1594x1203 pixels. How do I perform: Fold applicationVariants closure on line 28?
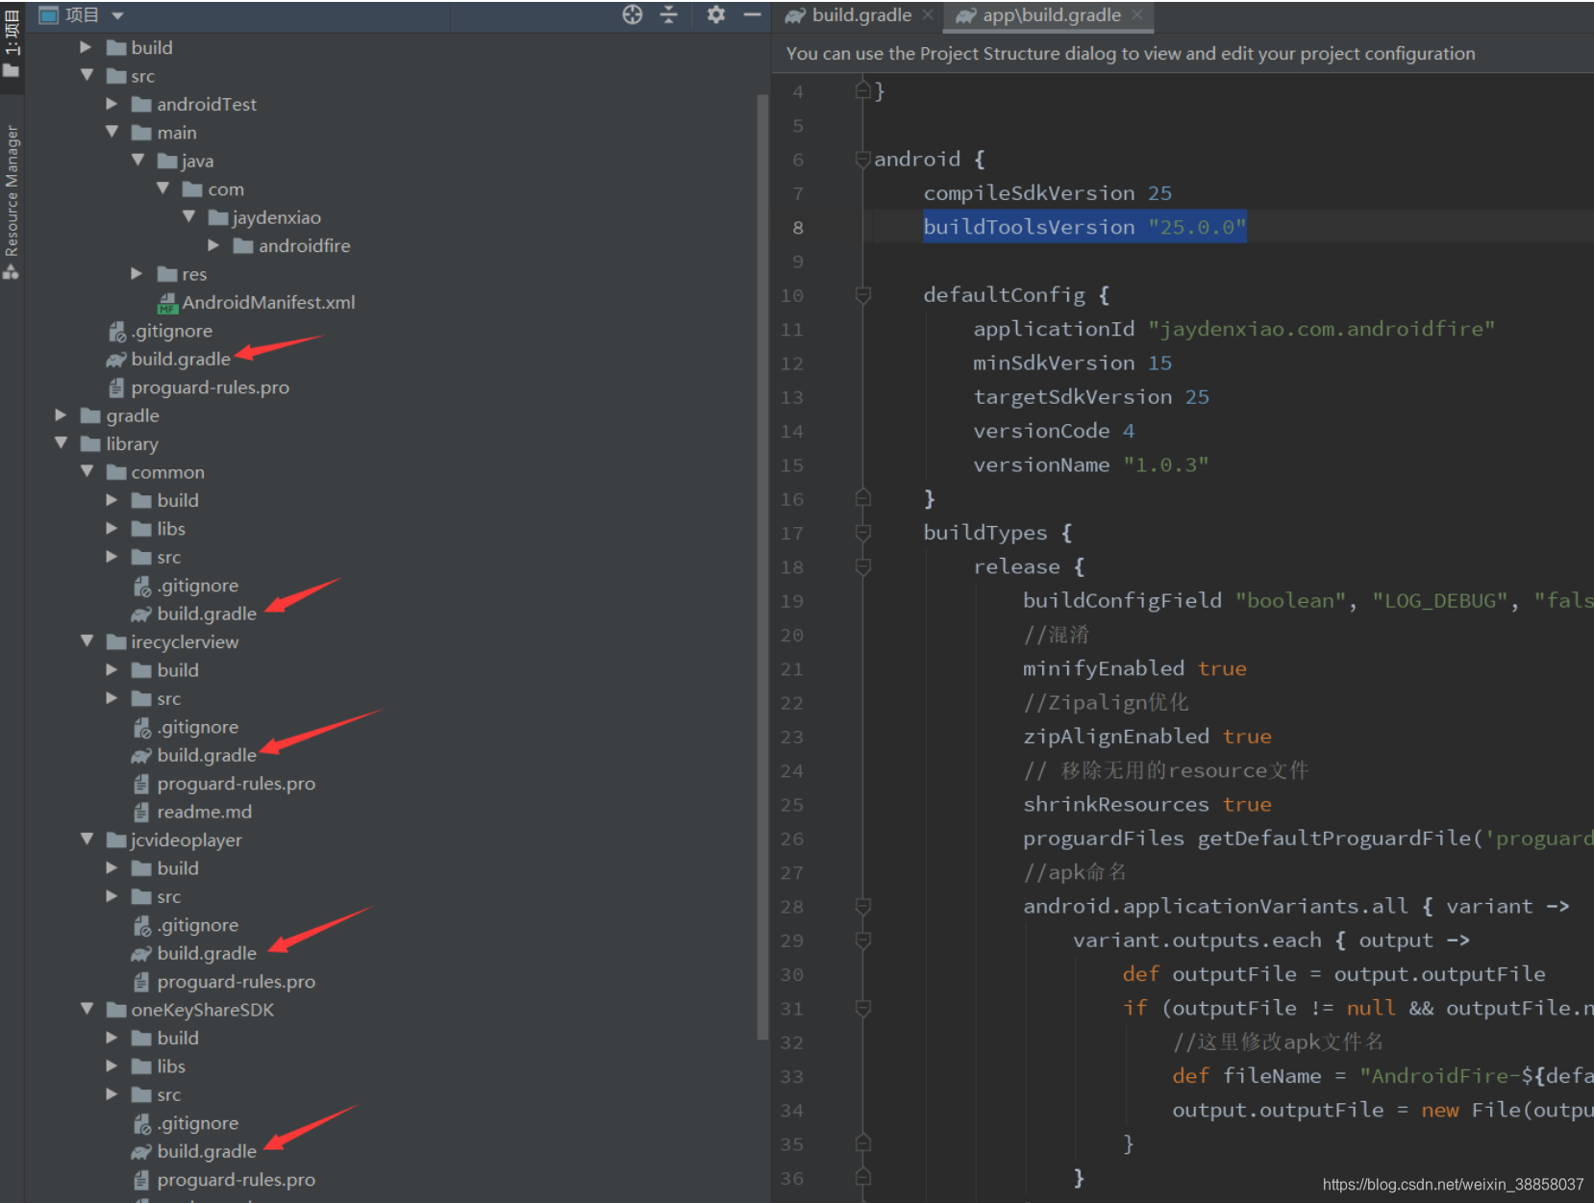863,906
